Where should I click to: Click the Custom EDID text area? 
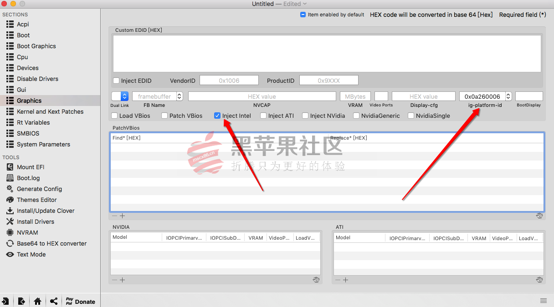click(327, 54)
